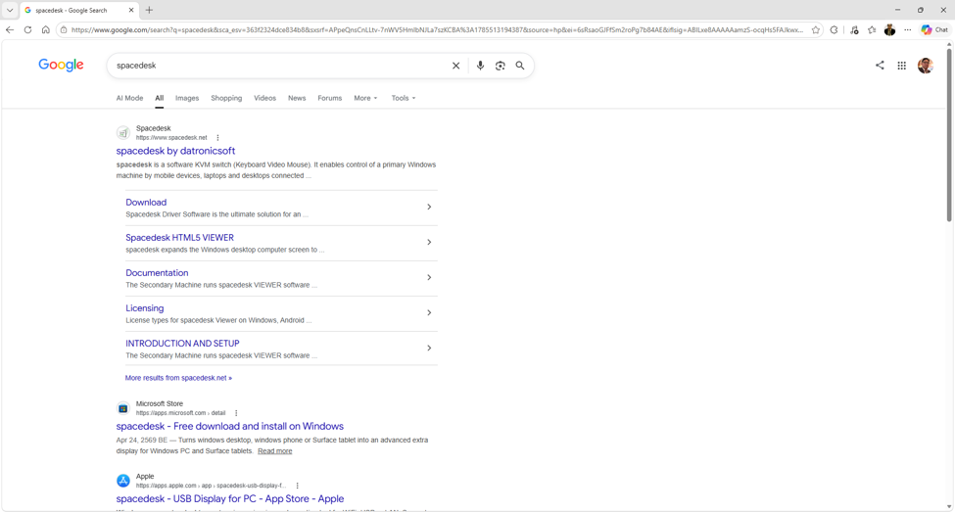Expand the Download sitelink chevron

pyautogui.click(x=429, y=207)
